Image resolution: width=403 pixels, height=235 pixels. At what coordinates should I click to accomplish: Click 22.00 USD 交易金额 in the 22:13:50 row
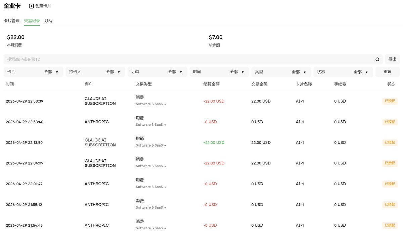[261, 143]
